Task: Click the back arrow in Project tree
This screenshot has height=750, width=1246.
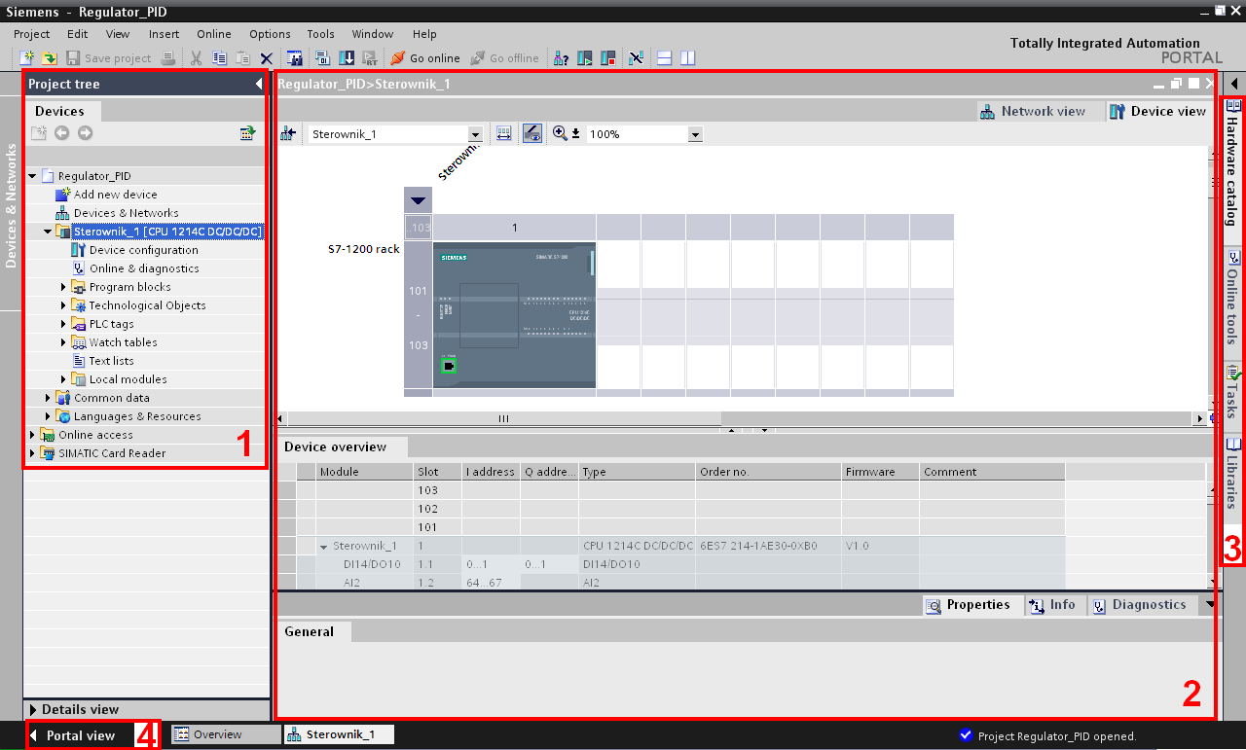Action: tap(62, 133)
